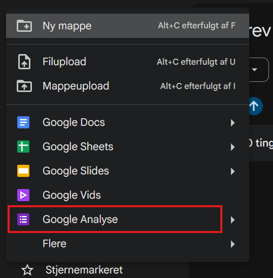Expand the Flere submenu arrow
The height and width of the screenshot is (278, 273).
[x=232, y=244]
